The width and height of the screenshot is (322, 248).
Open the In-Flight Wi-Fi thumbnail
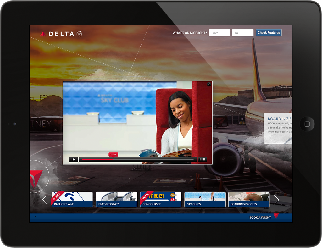tap(72, 199)
